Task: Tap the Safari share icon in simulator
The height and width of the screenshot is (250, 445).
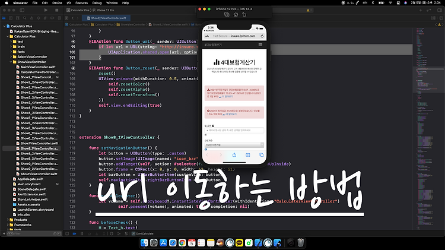Action: [234, 155]
